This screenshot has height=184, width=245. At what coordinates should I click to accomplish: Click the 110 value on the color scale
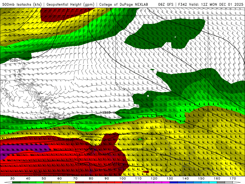[x=138, y=178]
